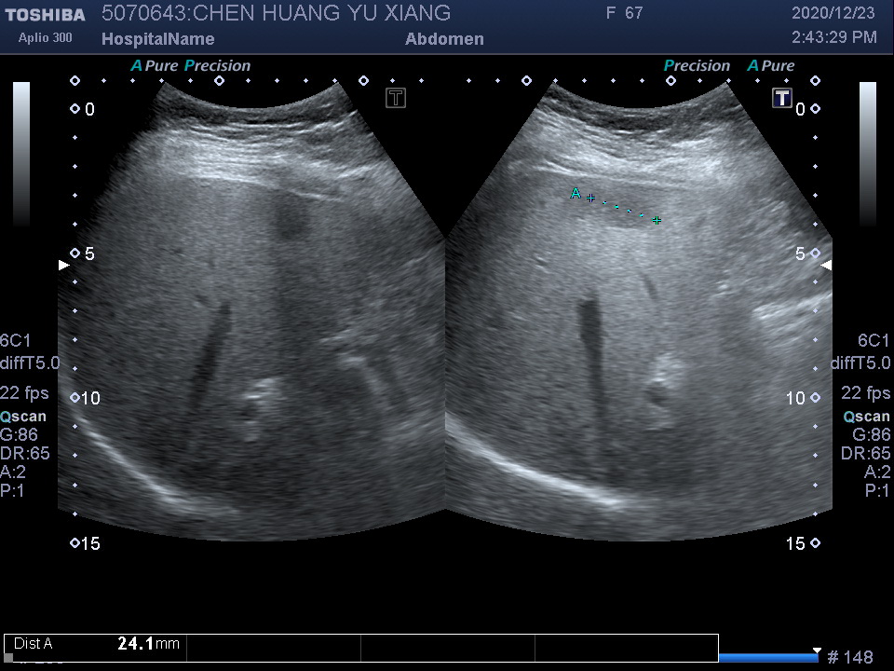
Task: Click the Abdomen exam type label
Action: tap(444, 39)
